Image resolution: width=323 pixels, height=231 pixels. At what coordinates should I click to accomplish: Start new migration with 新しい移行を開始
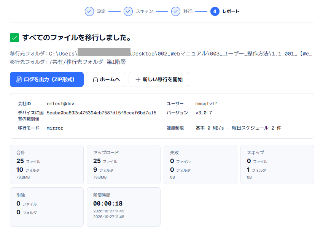(x=159, y=79)
